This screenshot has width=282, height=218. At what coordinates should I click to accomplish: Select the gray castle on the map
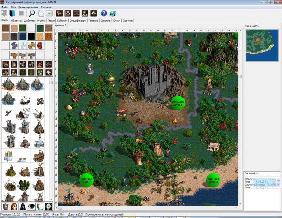pyautogui.click(x=153, y=82)
